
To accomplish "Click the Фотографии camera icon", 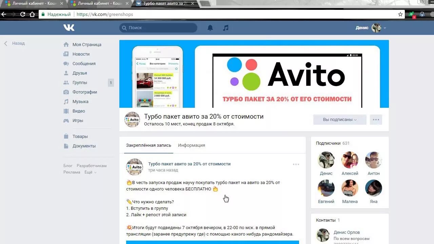I will (x=66, y=92).
